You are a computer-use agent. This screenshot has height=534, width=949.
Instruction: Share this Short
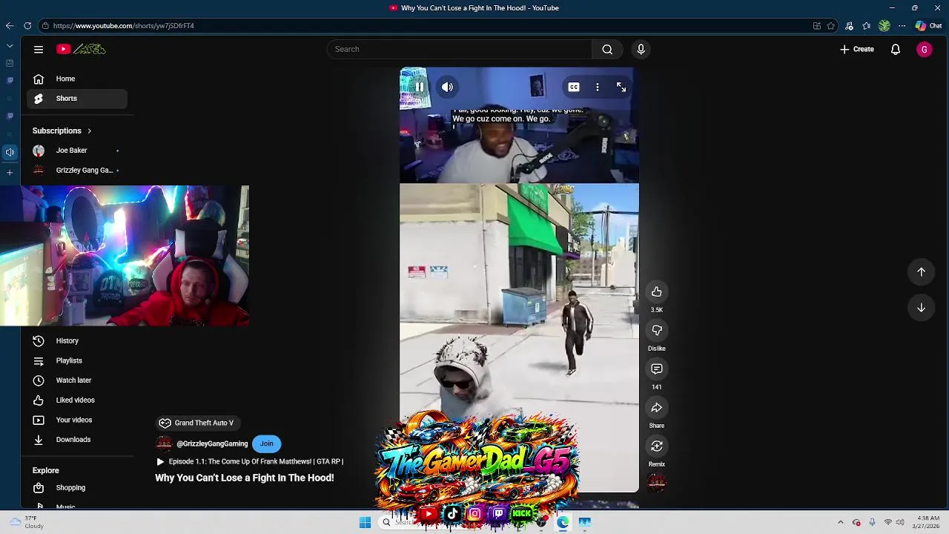tap(657, 408)
